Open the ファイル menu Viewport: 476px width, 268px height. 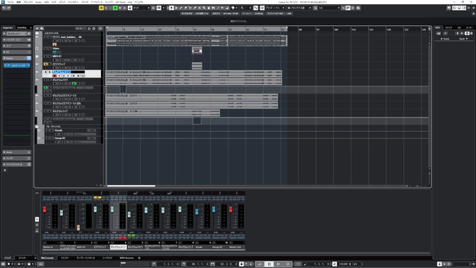point(11,2)
